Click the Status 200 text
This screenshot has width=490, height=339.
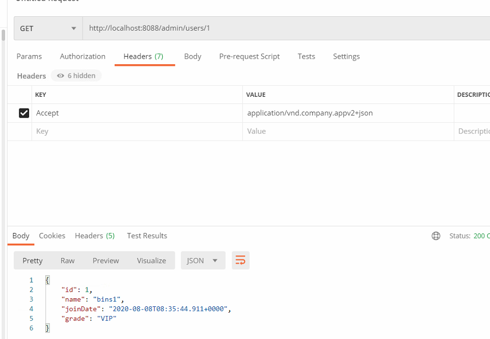pyautogui.click(x=470, y=236)
